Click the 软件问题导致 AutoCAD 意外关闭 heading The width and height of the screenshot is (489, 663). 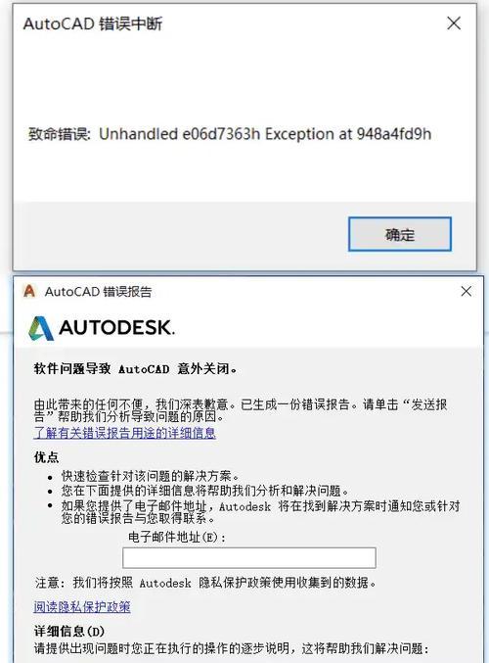[x=136, y=368]
